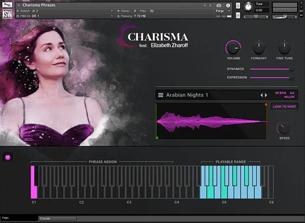Click the Tune value field 0.00
This screenshot has width=305, height=223.
[x=262, y=10]
